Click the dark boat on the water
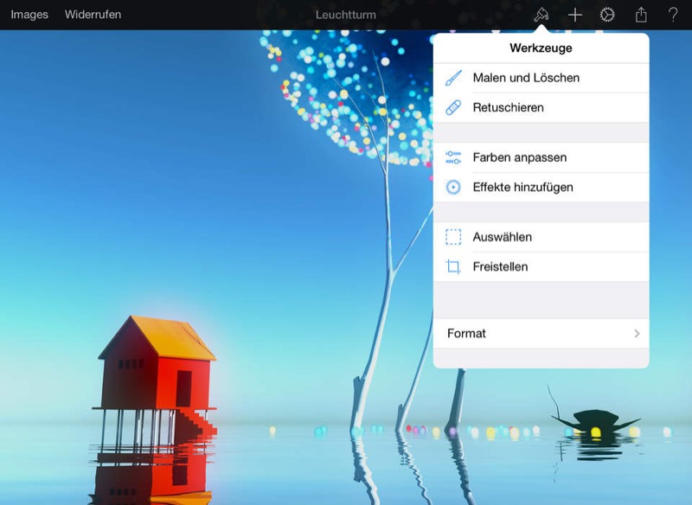Image resolution: width=692 pixels, height=505 pixels. [x=597, y=424]
